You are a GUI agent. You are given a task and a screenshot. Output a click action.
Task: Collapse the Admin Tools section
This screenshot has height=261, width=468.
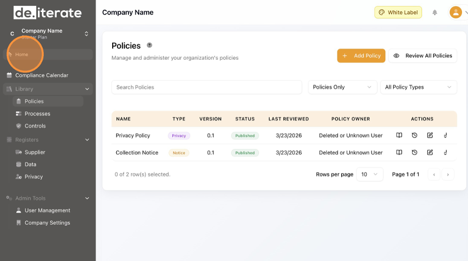click(87, 198)
